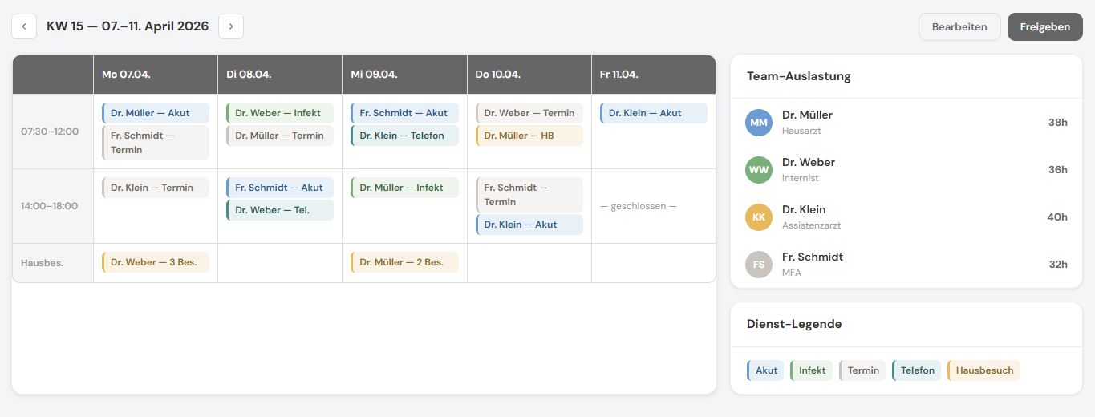
Task: Open Thursday's Dr. Müller — HB shift
Action: click(529, 136)
